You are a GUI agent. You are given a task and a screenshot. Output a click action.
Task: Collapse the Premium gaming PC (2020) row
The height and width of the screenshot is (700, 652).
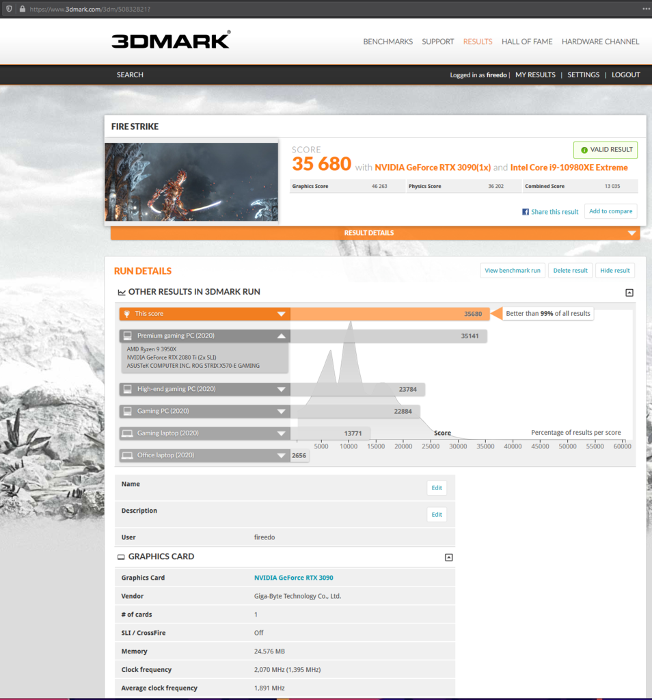click(x=281, y=336)
